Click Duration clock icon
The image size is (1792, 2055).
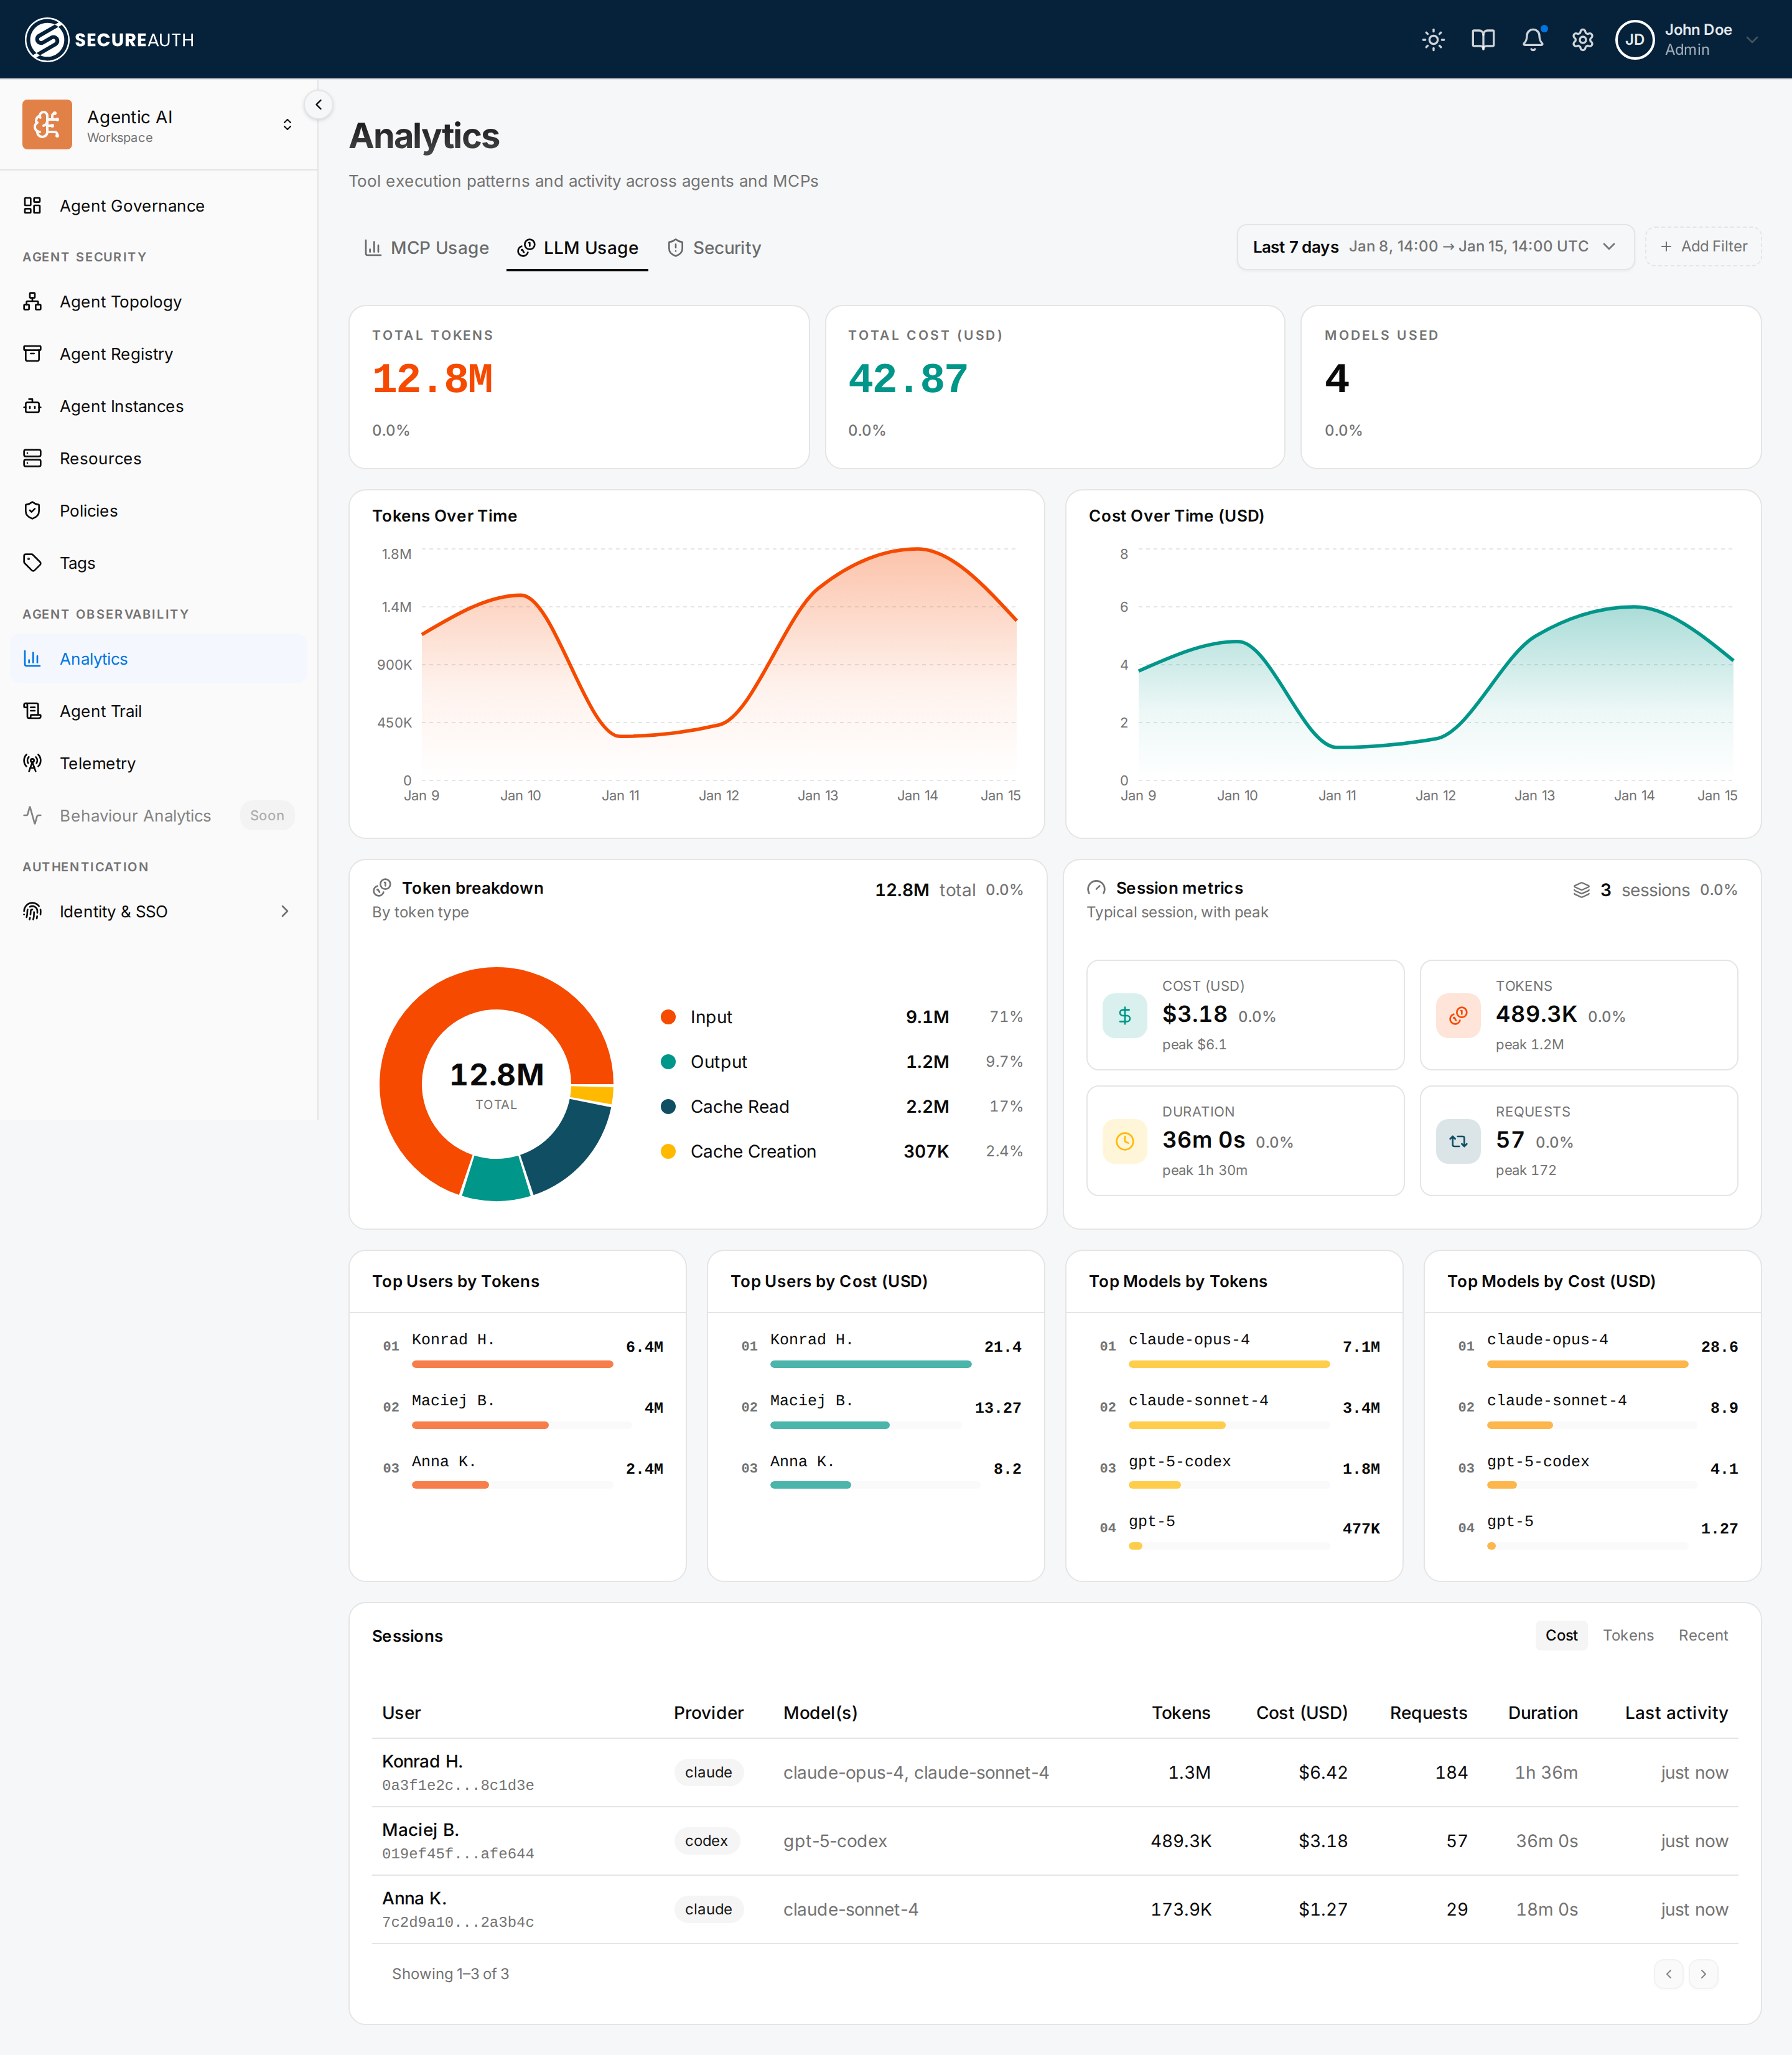(1125, 1141)
